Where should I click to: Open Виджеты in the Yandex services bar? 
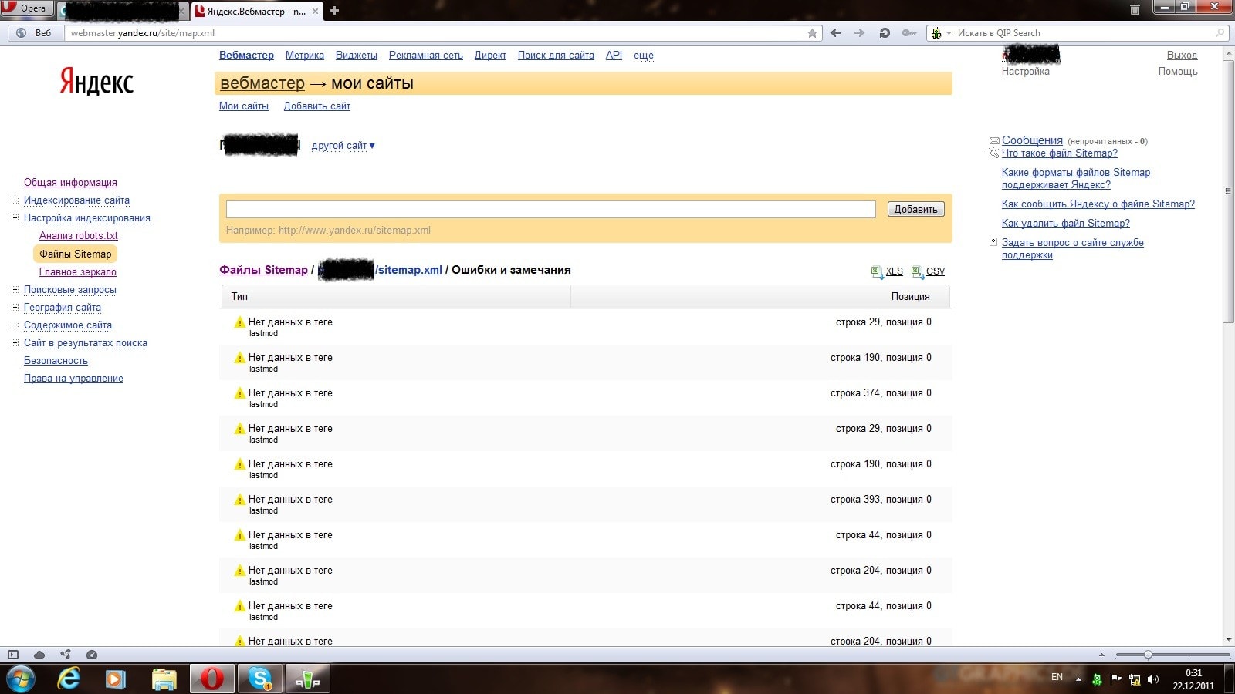click(357, 56)
